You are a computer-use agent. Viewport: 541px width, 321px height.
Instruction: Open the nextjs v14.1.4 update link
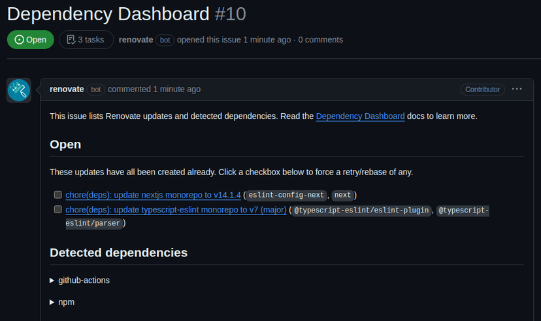click(x=153, y=195)
